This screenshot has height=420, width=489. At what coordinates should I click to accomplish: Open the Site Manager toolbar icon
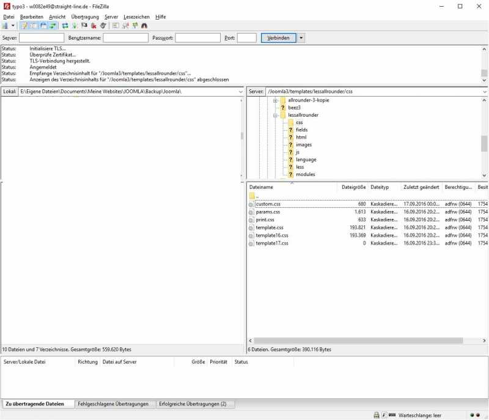[5, 26]
